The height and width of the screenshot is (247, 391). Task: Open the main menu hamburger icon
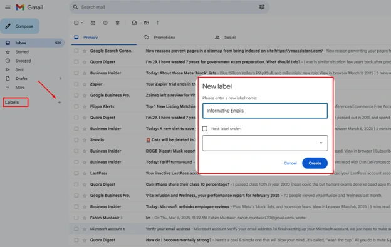8,8
